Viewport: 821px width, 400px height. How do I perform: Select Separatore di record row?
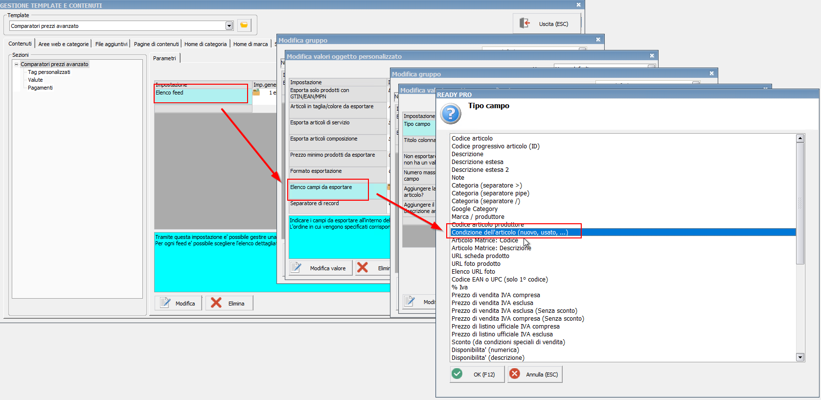pos(338,207)
